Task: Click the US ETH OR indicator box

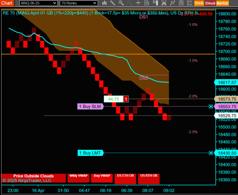Action: (125, 179)
